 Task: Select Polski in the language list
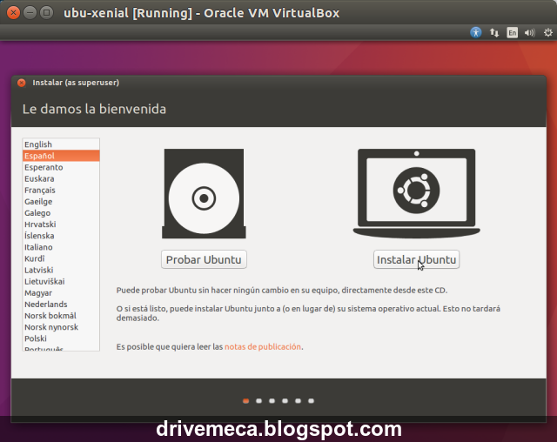click(x=61, y=338)
